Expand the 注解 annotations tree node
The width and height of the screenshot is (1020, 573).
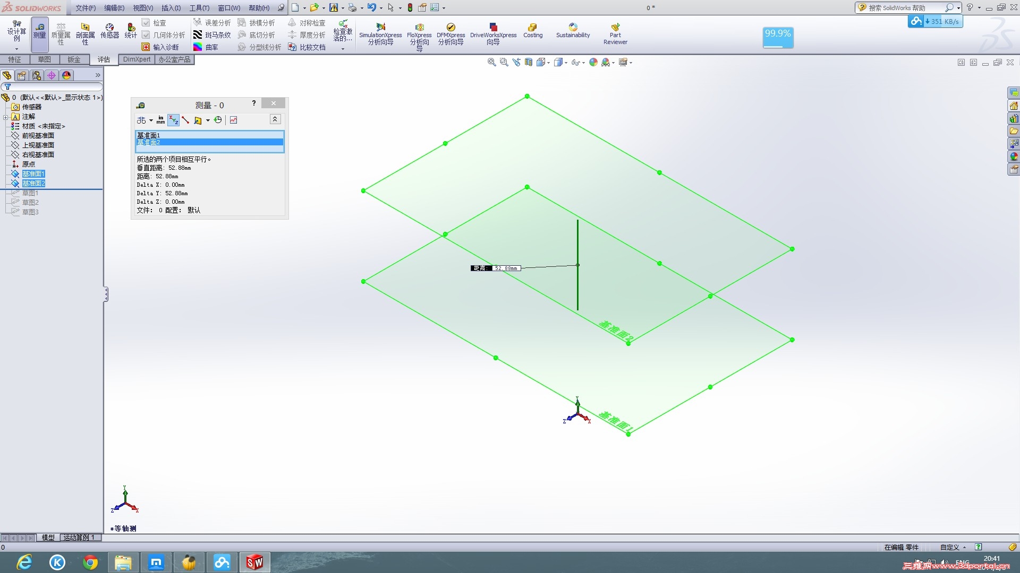(5, 117)
